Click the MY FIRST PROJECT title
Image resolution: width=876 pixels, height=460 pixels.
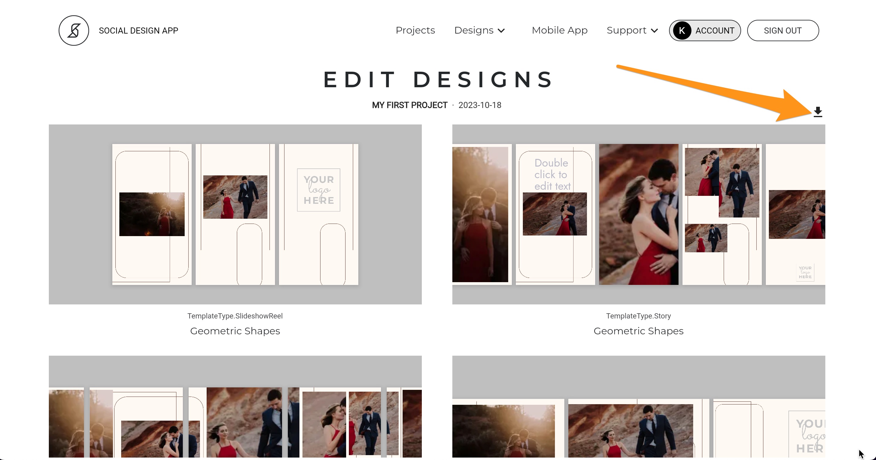click(x=409, y=105)
